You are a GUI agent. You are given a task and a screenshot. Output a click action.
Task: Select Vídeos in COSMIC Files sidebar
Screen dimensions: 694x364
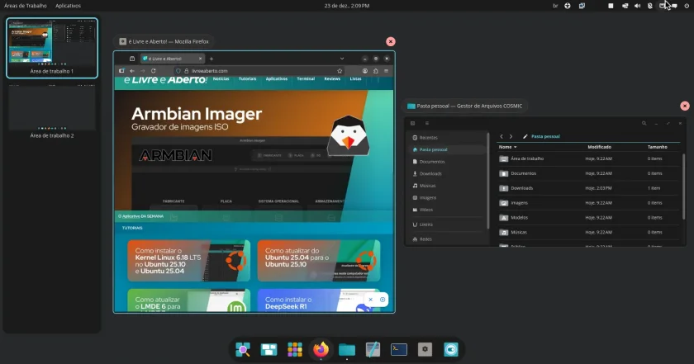pyautogui.click(x=446, y=210)
